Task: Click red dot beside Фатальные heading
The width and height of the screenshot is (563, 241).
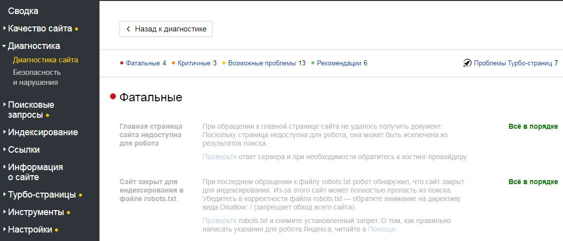Action: [x=113, y=96]
